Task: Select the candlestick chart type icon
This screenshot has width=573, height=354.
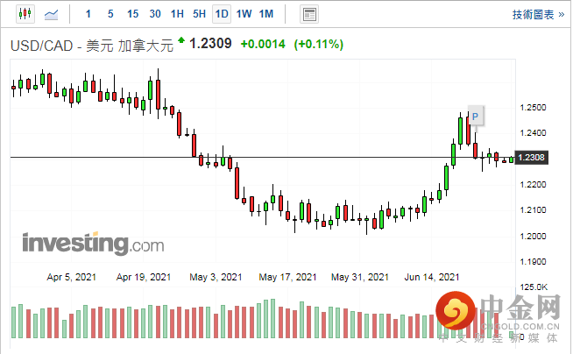Action: pyautogui.click(x=25, y=14)
